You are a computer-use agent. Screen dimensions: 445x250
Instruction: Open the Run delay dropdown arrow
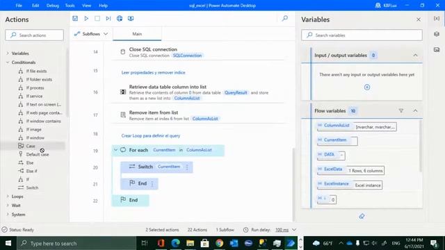[x=294, y=230]
